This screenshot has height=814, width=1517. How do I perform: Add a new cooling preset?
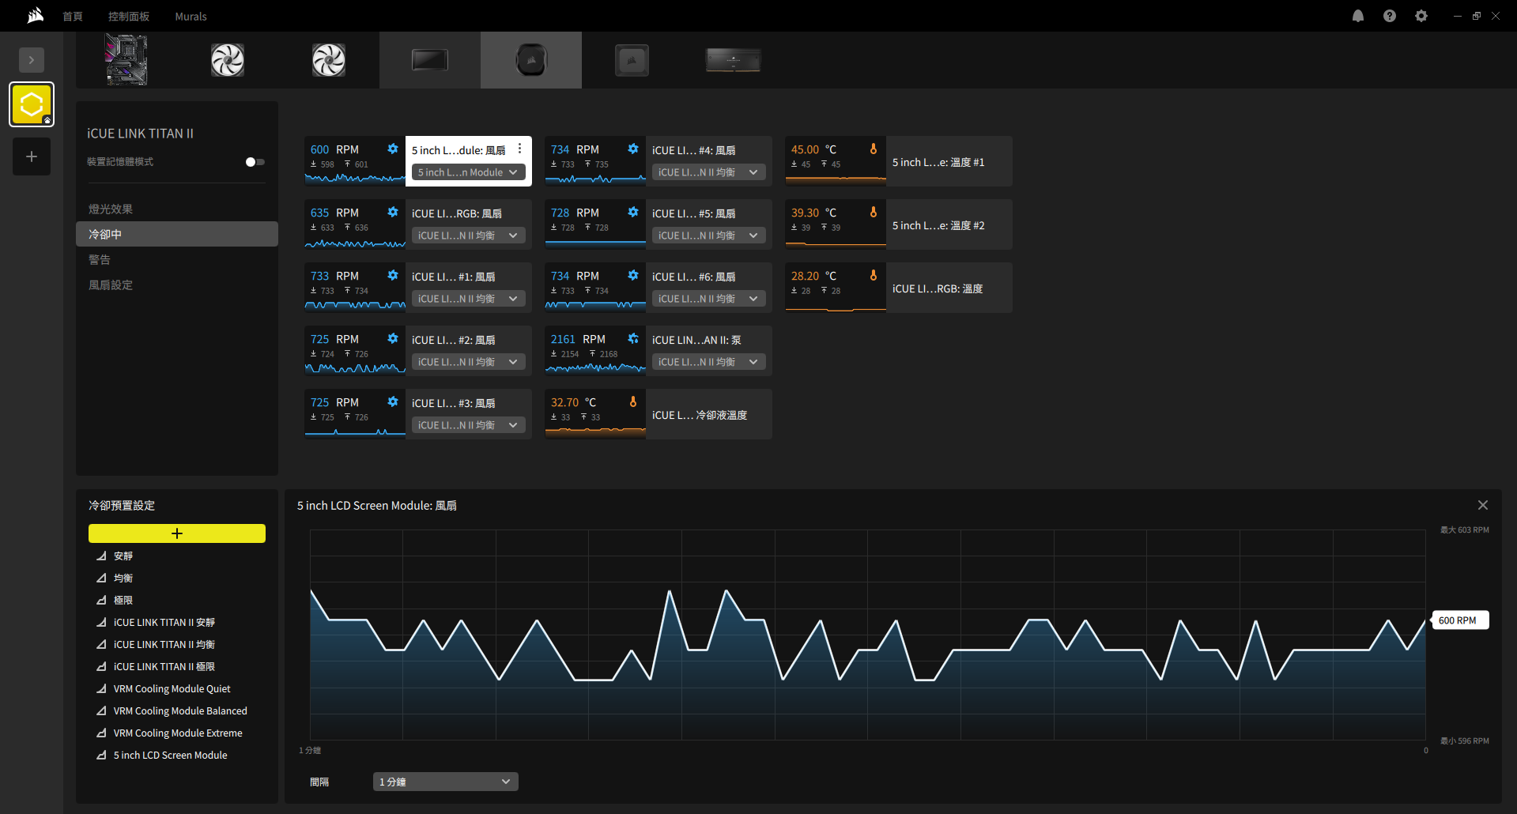pos(177,533)
